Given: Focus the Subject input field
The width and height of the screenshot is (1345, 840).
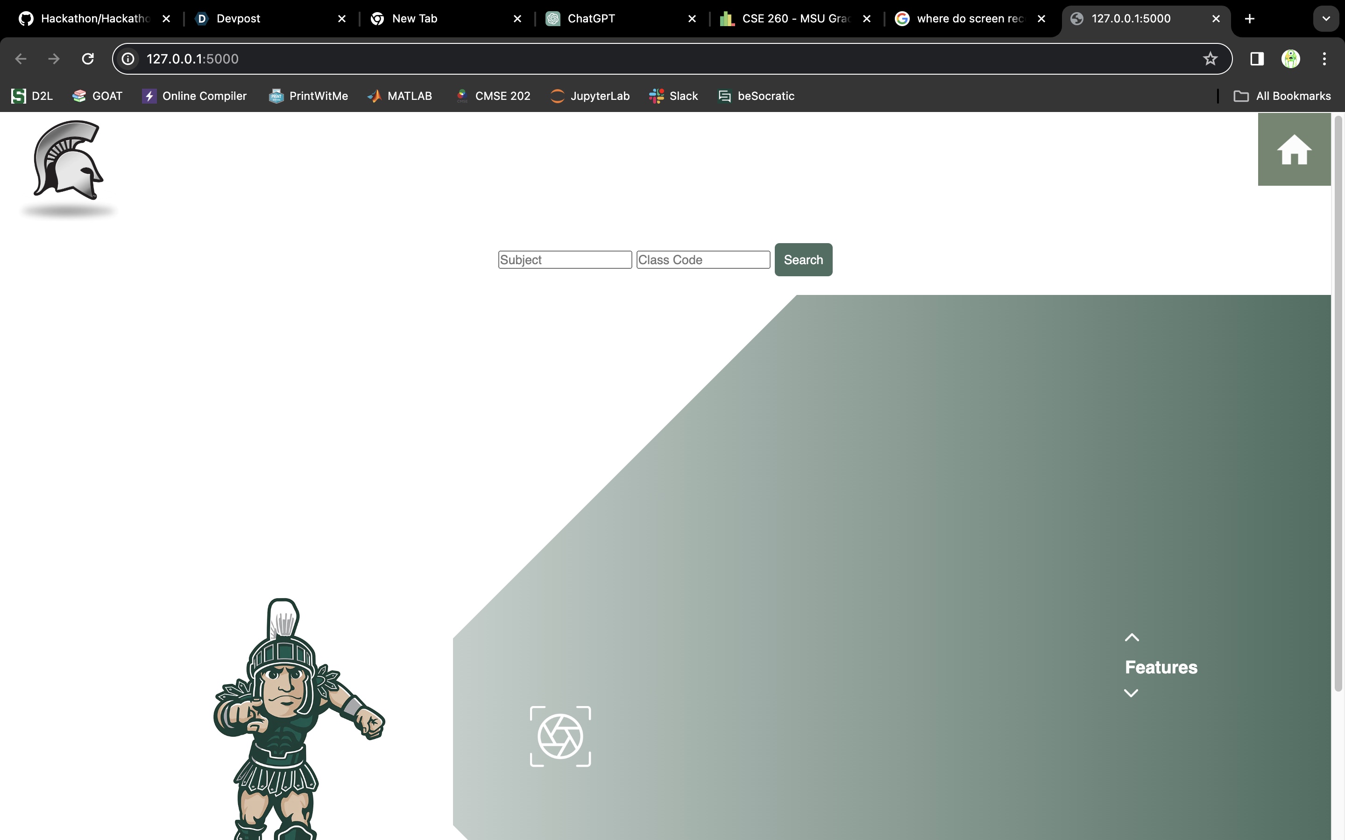Looking at the screenshot, I should 565,259.
